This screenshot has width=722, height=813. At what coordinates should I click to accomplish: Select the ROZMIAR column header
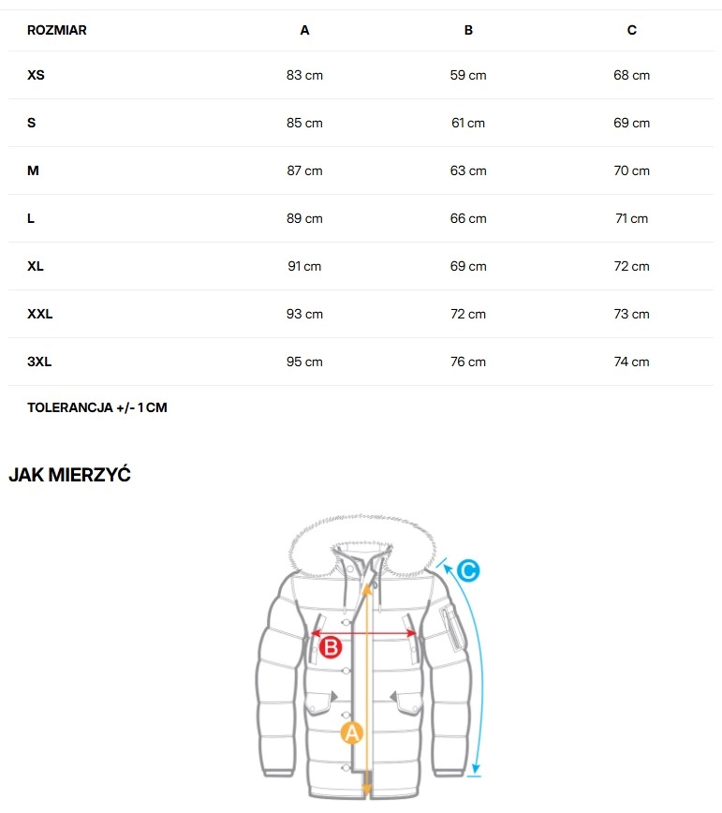pyautogui.click(x=57, y=30)
